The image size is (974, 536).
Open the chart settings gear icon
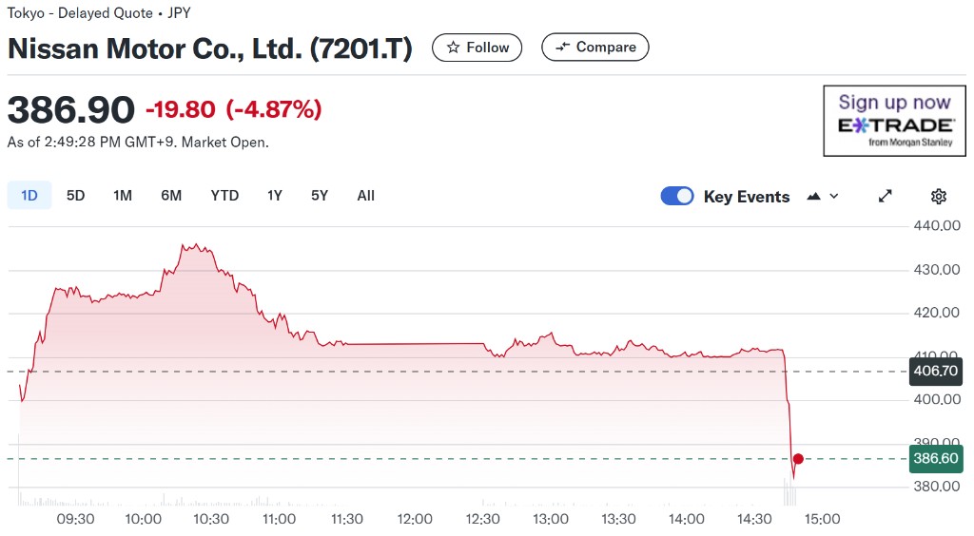point(939,196)
